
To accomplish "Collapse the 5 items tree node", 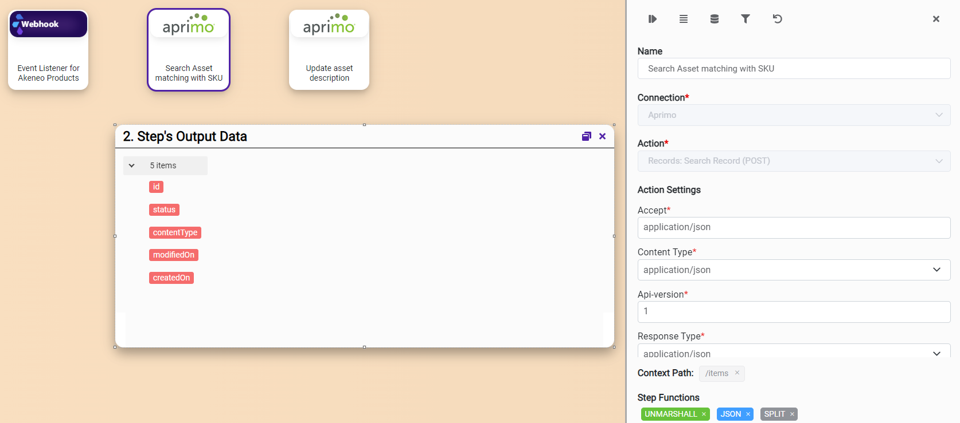I will point(132,165).
